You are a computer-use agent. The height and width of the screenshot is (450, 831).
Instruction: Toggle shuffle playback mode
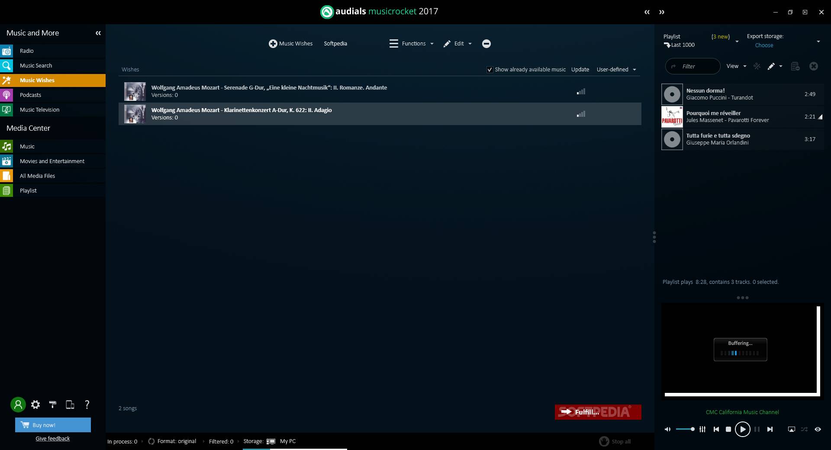[x=804, y=429]
